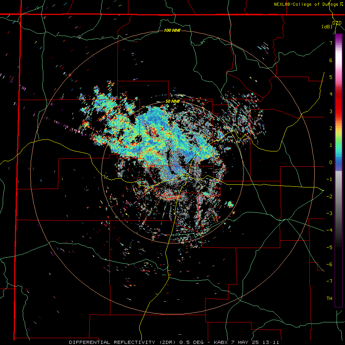Viewport: 345px width, 345px height.
Task: Select the 2 value on the dB scale
Action: [x=331, y=128]
